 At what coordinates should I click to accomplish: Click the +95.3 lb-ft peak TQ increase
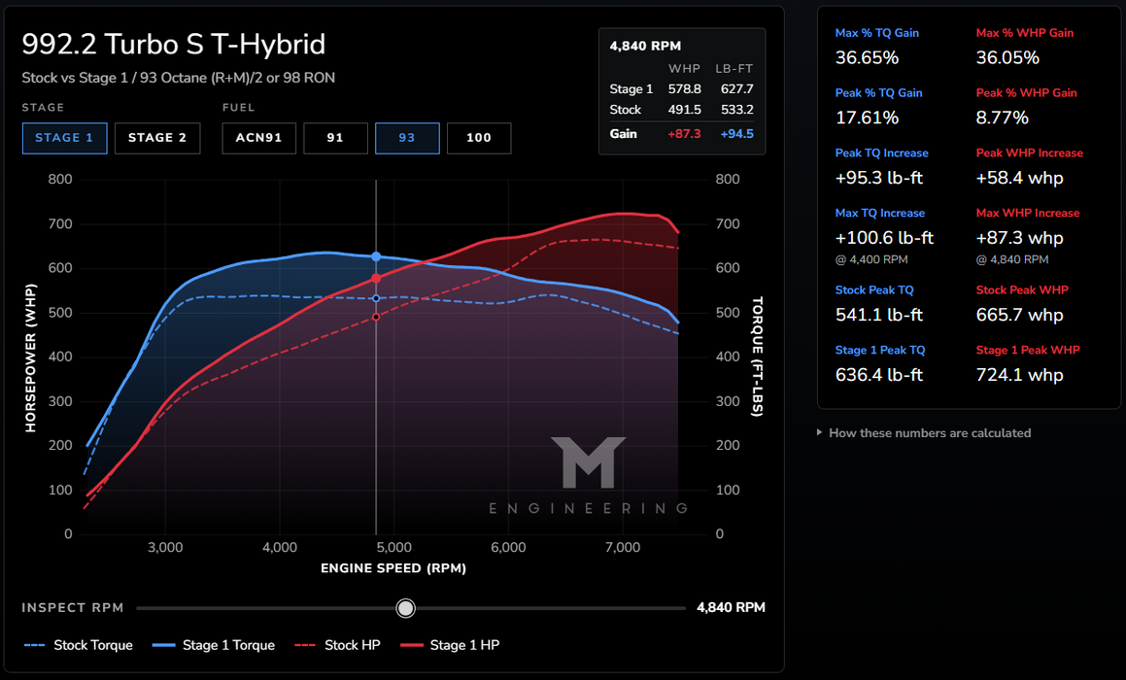[879, 178]
